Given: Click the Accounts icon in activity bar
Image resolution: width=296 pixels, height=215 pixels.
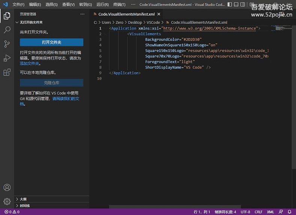Looking at the screenshot, I should point(7,188).
